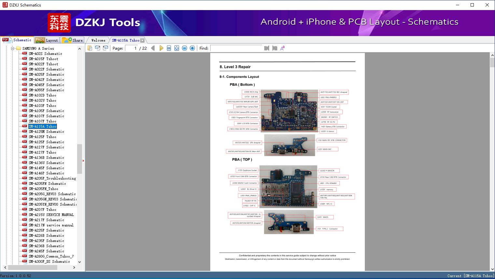The image size is (495, 279).
Task: Click the PDF icon beside SM-A215U SERVICE MANUAL
Action: [x=24, y=215]
